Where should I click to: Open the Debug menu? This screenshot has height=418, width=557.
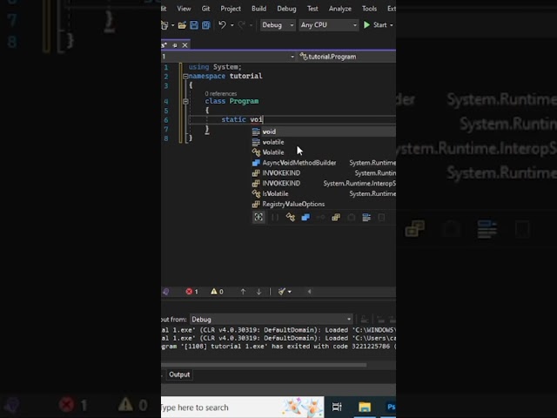point(286,9)
